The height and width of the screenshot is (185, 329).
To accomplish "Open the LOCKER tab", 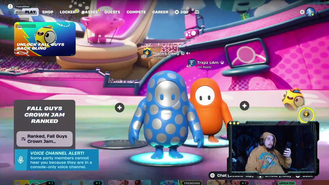I will pos(68,12).
